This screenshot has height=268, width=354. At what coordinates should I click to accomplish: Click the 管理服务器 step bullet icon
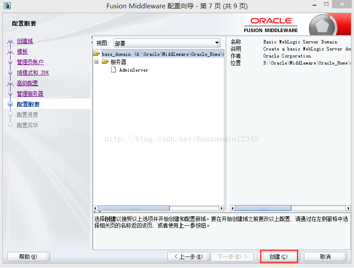(x=11, y=94)
